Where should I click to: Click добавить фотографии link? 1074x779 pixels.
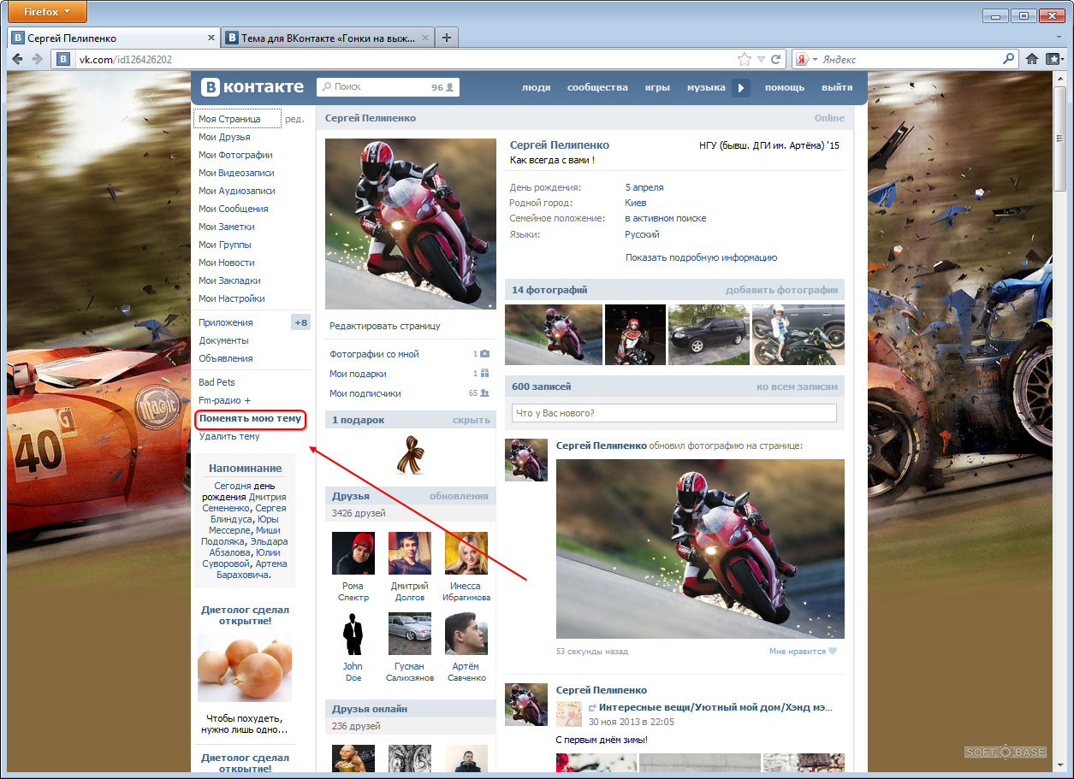pos(781,290)
